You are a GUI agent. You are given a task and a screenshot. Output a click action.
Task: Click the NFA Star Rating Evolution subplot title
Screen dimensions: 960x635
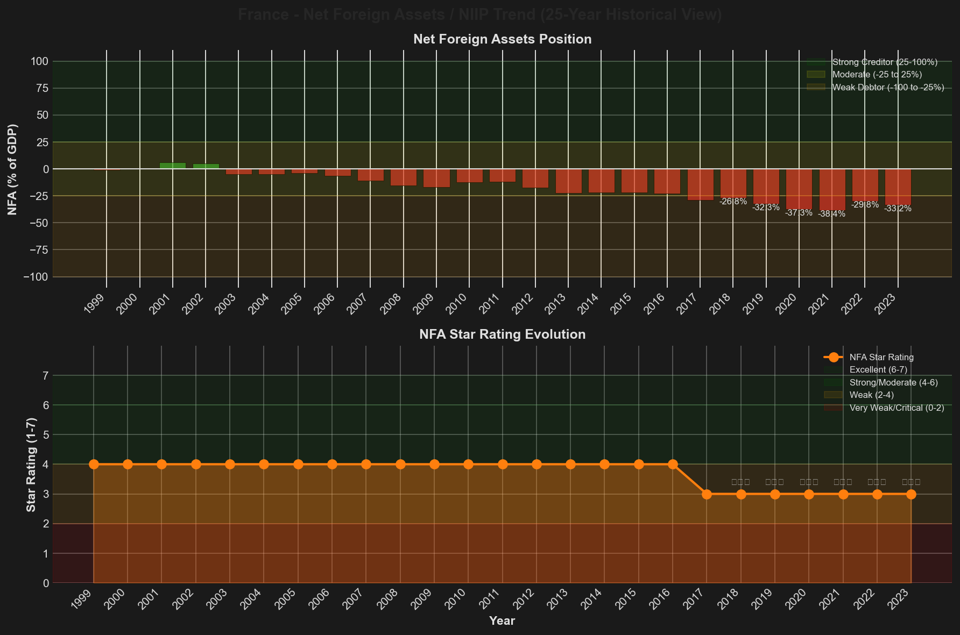pos(502,334)
